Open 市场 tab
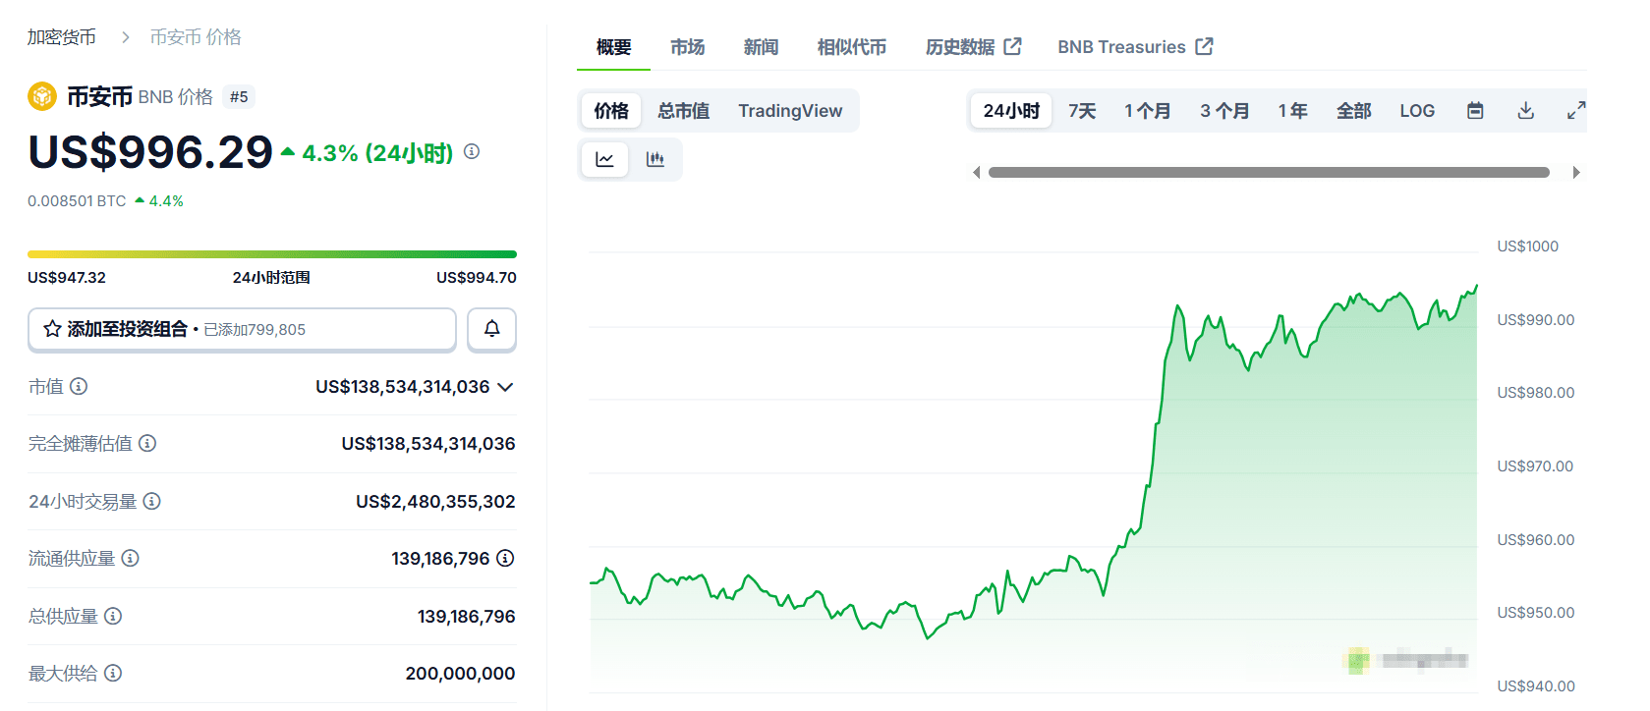The height and width of the screenshot is (711, 1650). coord(687,47)
